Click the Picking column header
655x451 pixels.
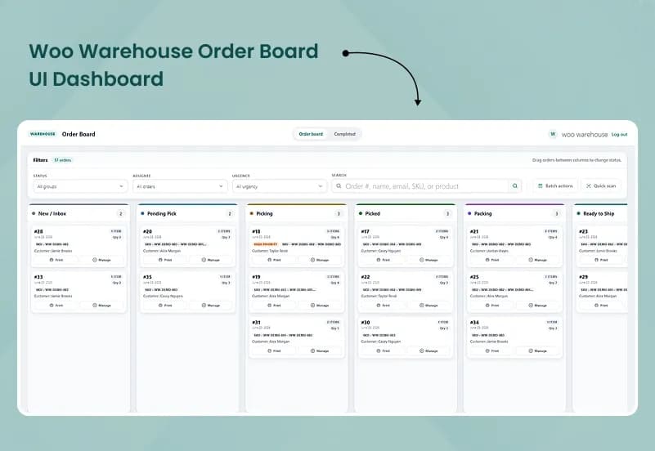(x=297, y=213)
